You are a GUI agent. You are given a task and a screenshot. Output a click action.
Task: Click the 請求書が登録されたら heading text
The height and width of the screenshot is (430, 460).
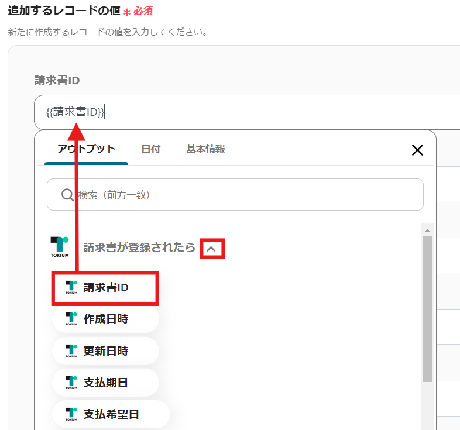coord(139,247)
